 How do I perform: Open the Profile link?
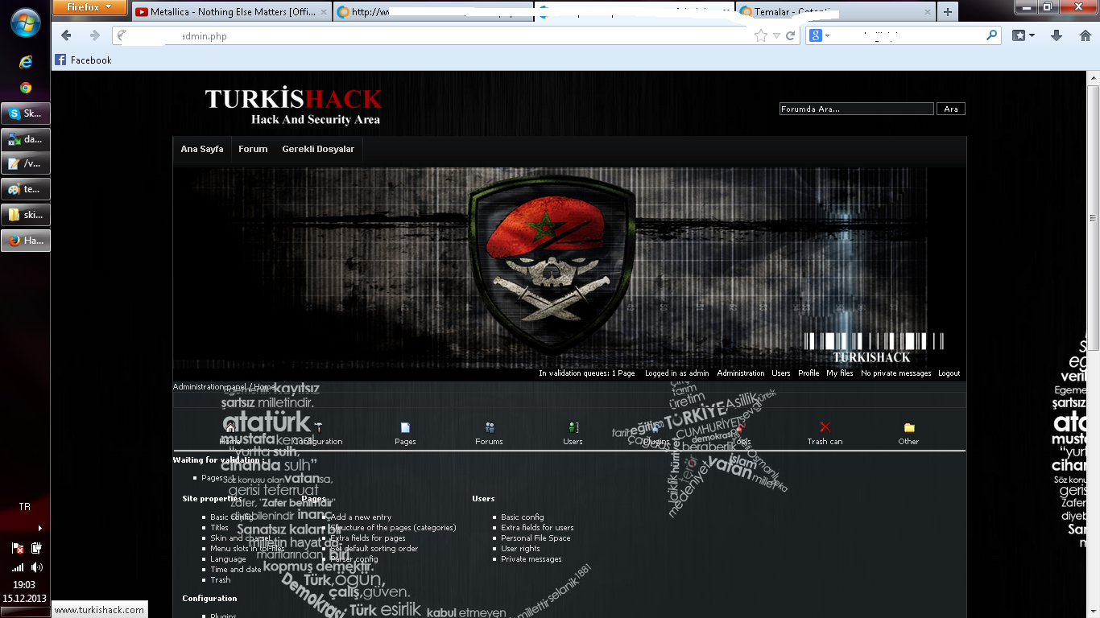pyautogui.click(x=808, y=373)
